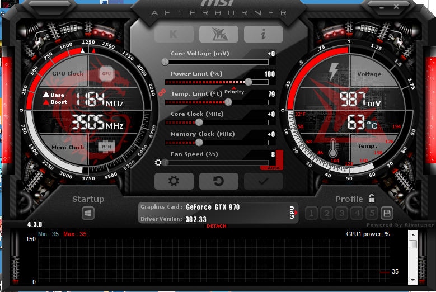
Task: Click the driver version 382.33 text
Action: pyautogui.click(x=196, y=219)
